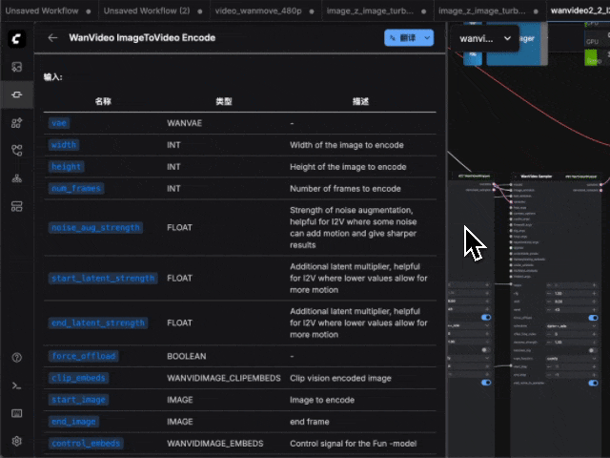
Task: Click the control_embeds parameter tag
Action: click(86, 443)
